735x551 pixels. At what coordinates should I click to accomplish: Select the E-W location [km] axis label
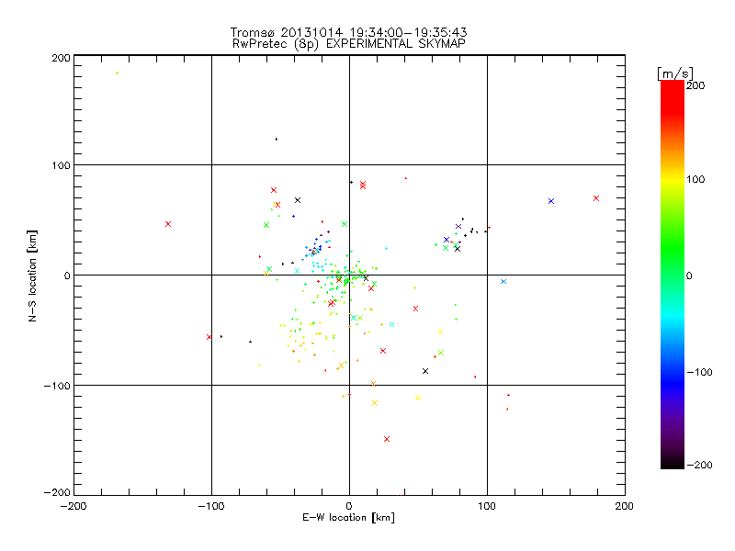click(x=348, y=517)
